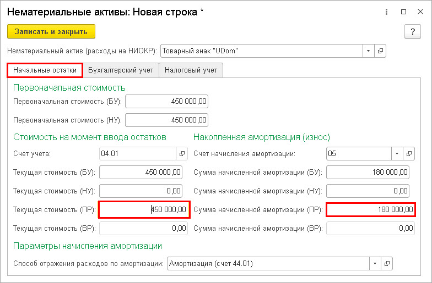Click the Текущая стоимость (НУ) field
The height and width of the screenshot is (283, 432).
141,191
